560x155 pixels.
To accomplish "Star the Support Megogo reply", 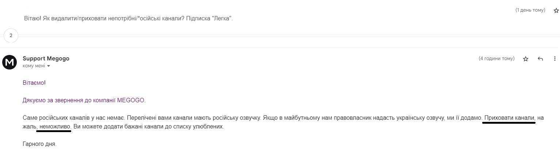I will [x=526, y=59].
